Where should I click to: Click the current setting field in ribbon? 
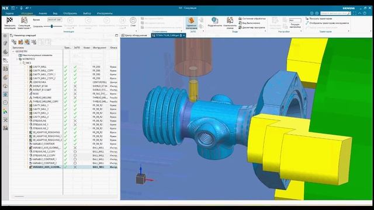pyautogui.click(x=295, y=20)
